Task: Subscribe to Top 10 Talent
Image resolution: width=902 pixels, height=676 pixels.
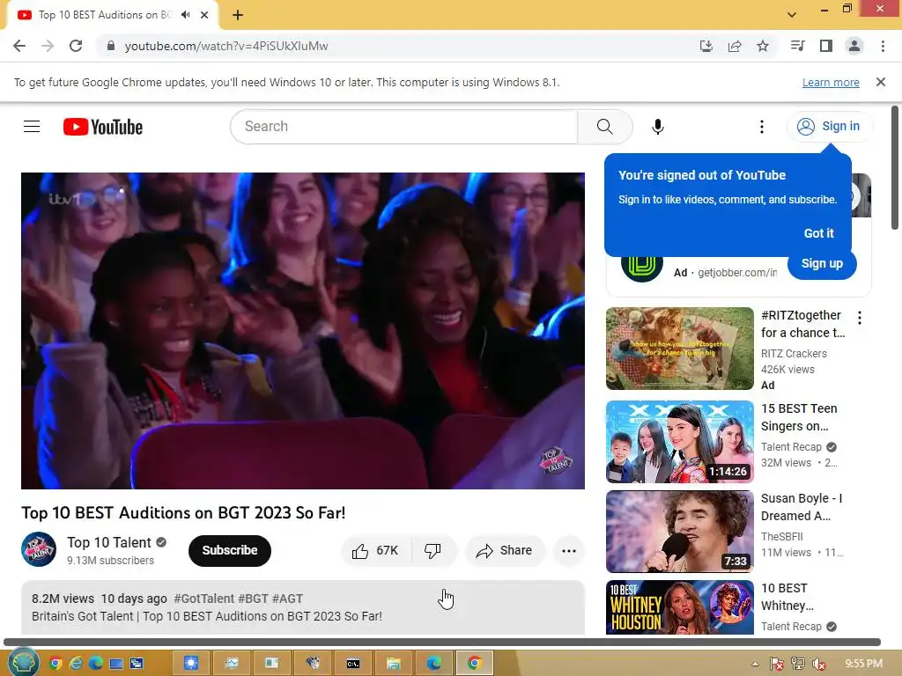Action: tap(230, 551)
